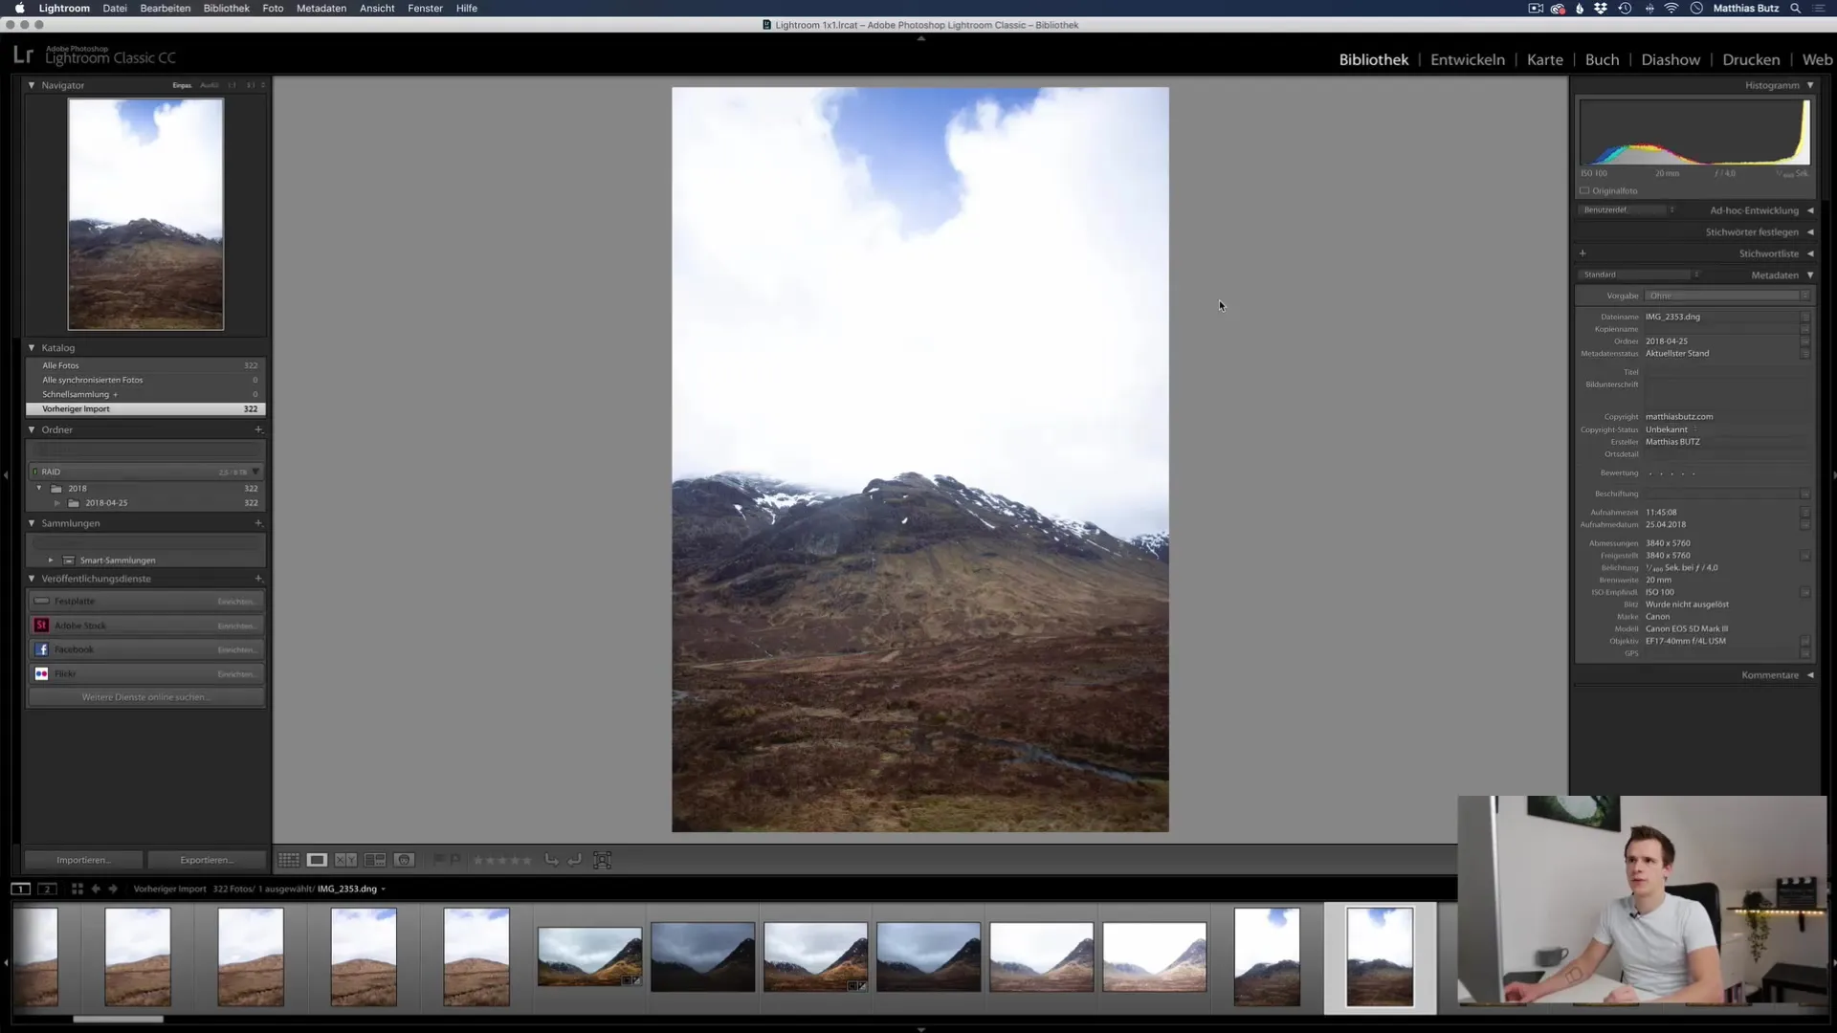Open Compare view (XY) icon

345,860
